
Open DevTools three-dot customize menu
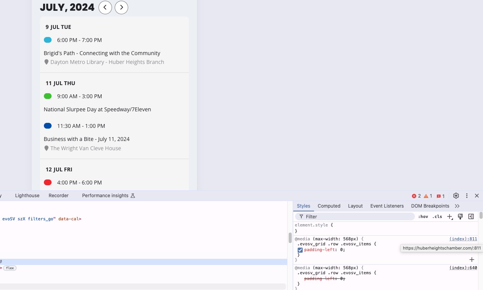467,196
